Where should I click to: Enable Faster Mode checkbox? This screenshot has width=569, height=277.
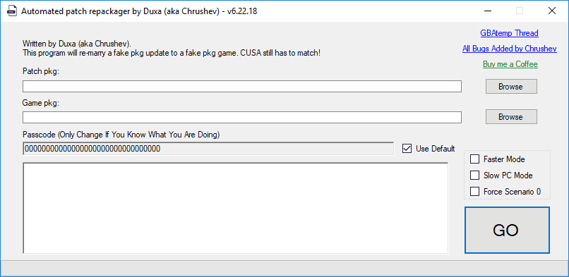[x=474, y=159]
